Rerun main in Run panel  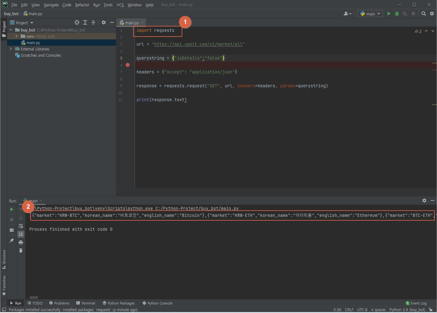(x=12, y=209)
